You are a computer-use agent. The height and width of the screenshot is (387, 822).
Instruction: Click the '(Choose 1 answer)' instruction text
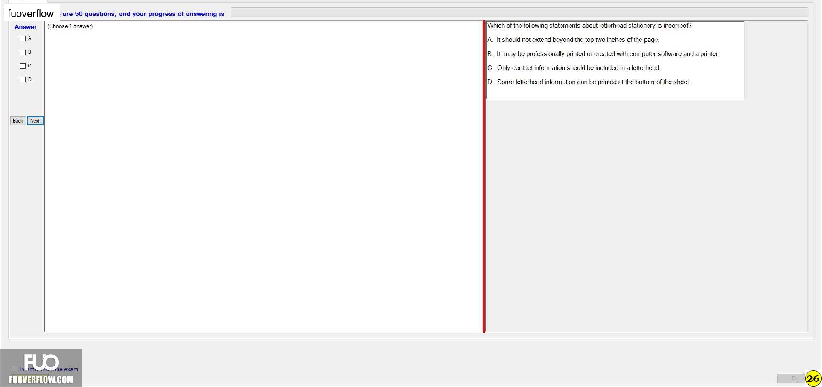pyautogui.click(x=70, y=26)
